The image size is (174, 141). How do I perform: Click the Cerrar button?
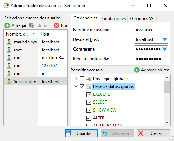(154, 133)
